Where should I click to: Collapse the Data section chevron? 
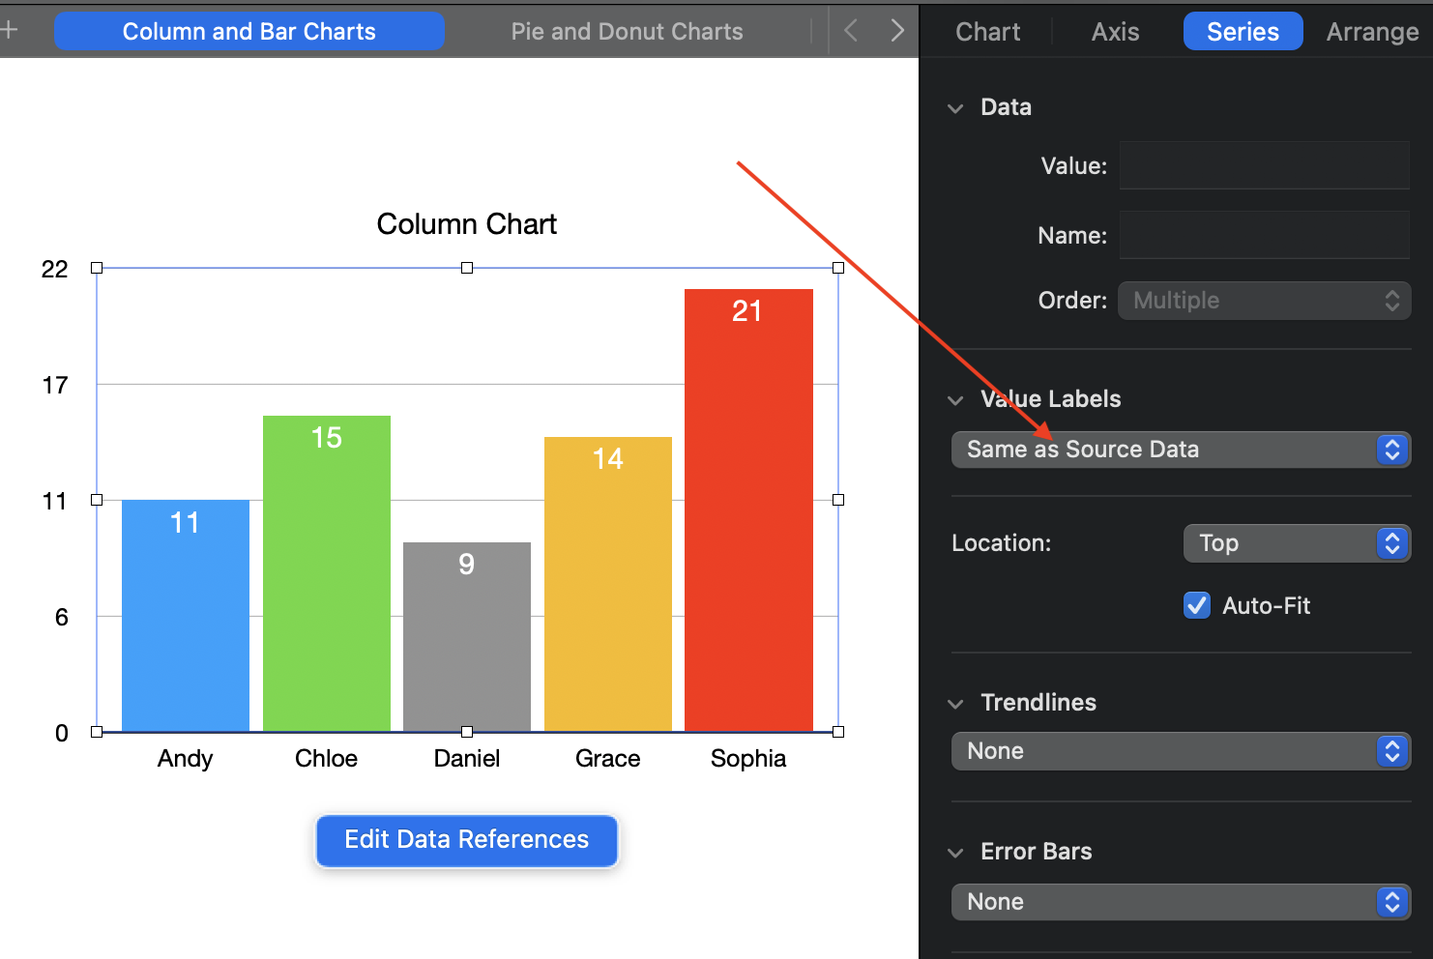pos(955,108)
